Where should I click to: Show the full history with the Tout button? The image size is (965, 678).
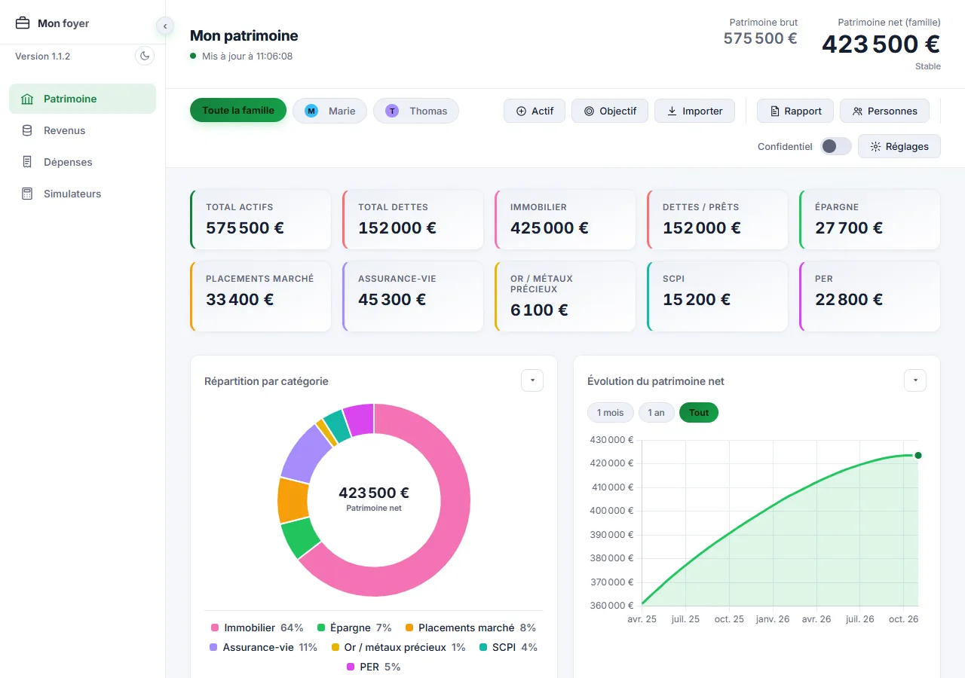pyautogui.click(x=699, y=413)
